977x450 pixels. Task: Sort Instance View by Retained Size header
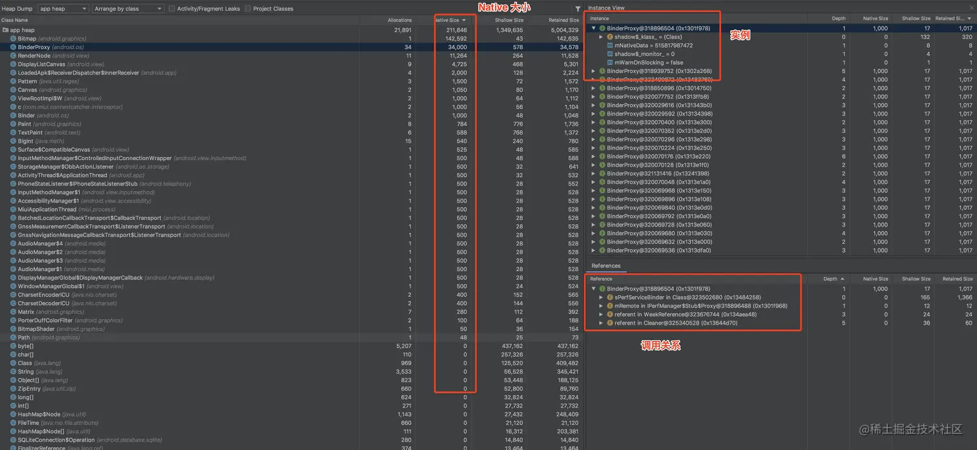(x=954, y=19)
